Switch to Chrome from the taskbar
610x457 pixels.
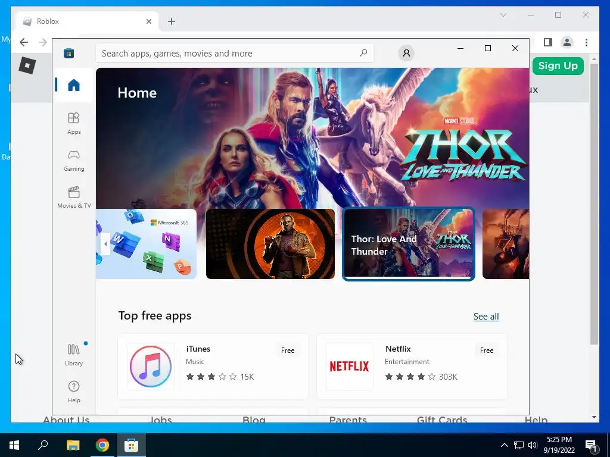[x=102, y=445]
